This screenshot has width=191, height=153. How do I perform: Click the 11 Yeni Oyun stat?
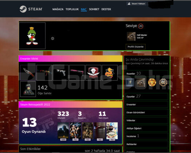point(103,115)
